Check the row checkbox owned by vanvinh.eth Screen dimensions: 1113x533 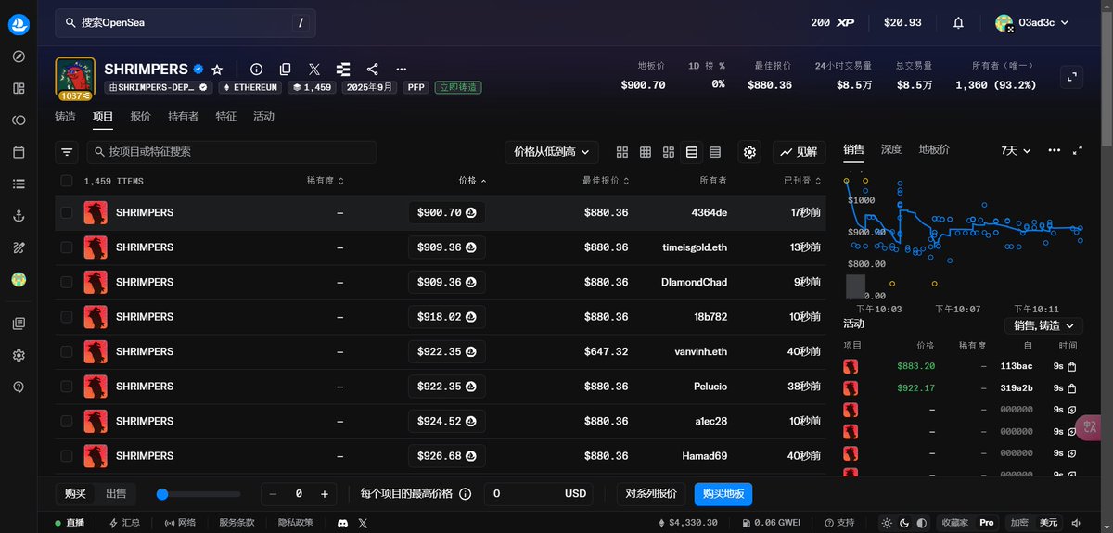tap(67, 351)
